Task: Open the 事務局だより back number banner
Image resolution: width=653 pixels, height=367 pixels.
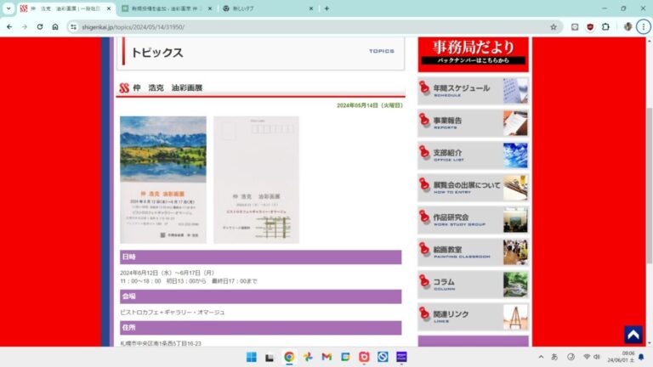Action: [473, 54]
